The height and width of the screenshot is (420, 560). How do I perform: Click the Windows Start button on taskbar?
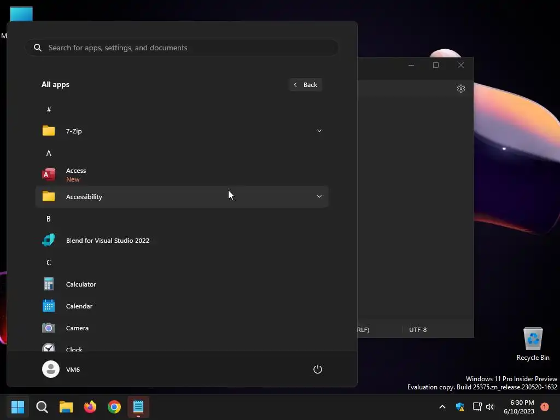18,406
